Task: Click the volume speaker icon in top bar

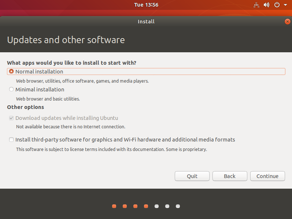Action: pos(266,5)
